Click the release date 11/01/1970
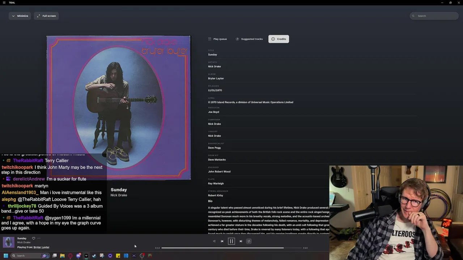 215,90
